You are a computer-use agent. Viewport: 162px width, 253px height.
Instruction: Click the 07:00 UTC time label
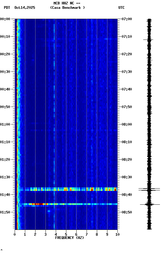tap(126, 19)
